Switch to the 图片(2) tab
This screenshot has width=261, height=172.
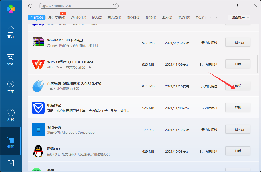click(x=167, y=17)
